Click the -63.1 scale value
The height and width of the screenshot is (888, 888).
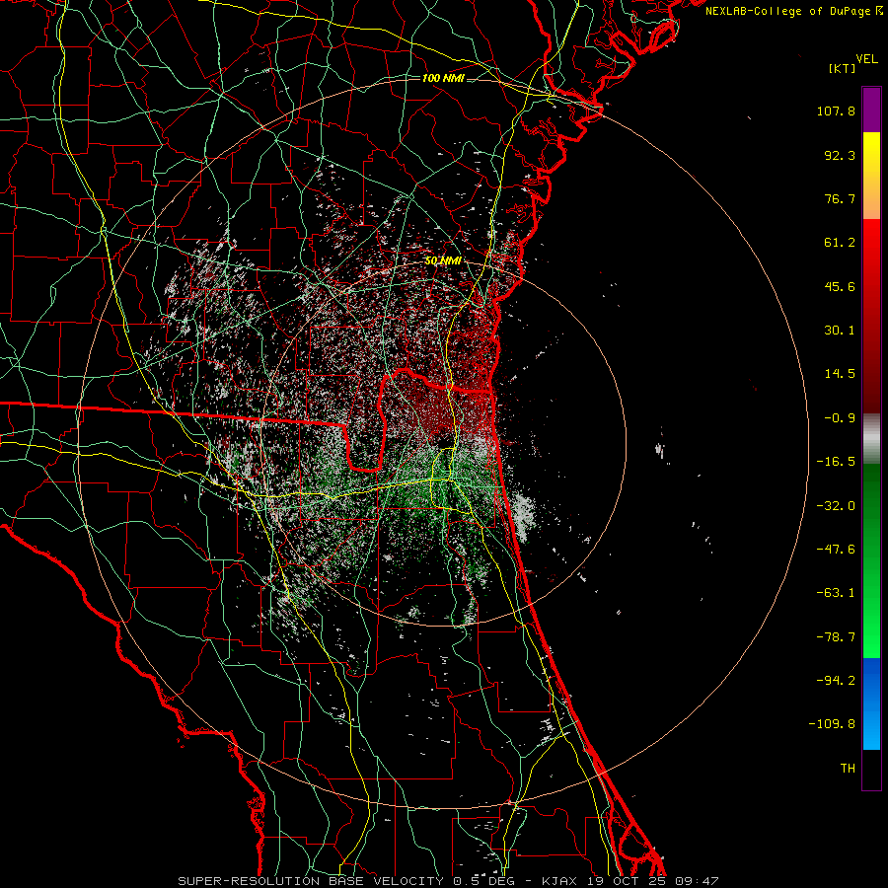836,593
